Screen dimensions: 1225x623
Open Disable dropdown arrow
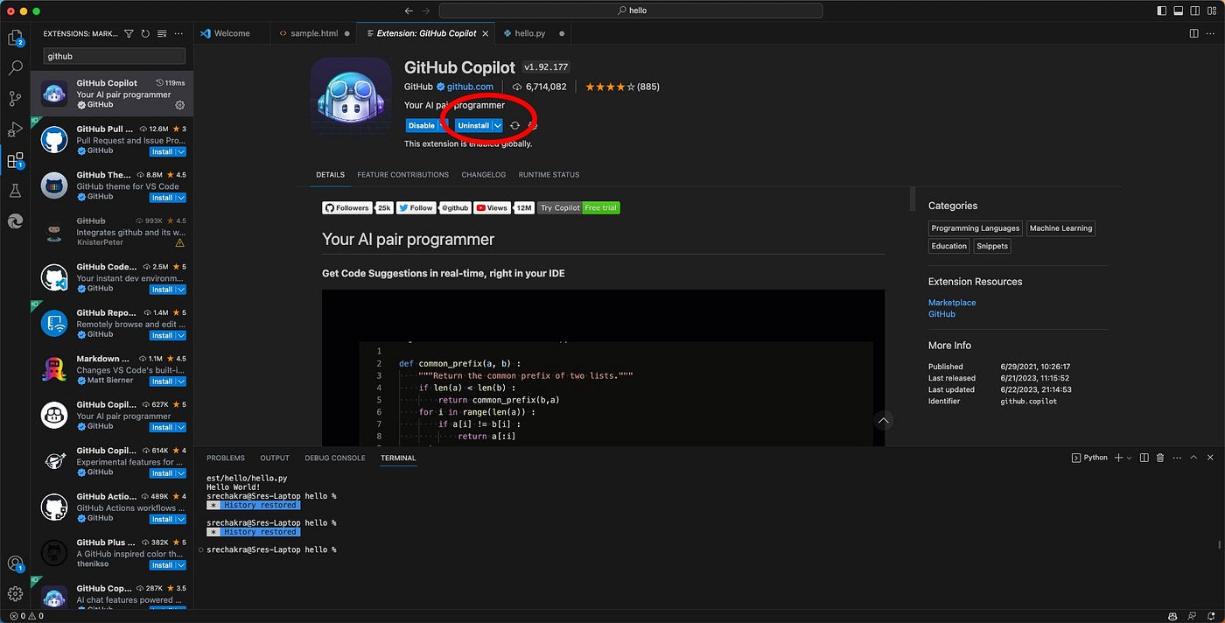(x=442, y=126)
